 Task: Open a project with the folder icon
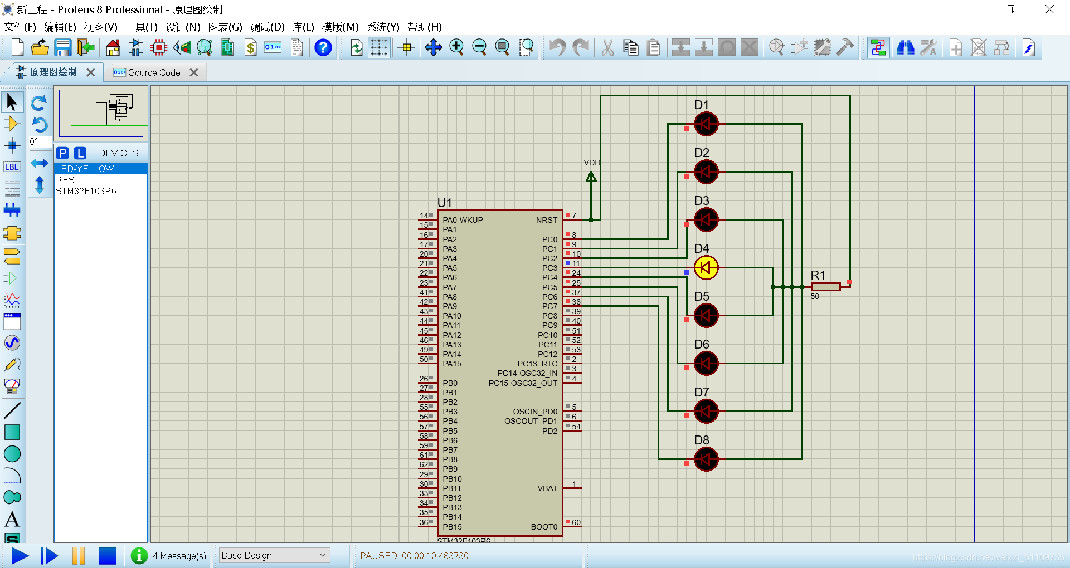coord(40,48)
